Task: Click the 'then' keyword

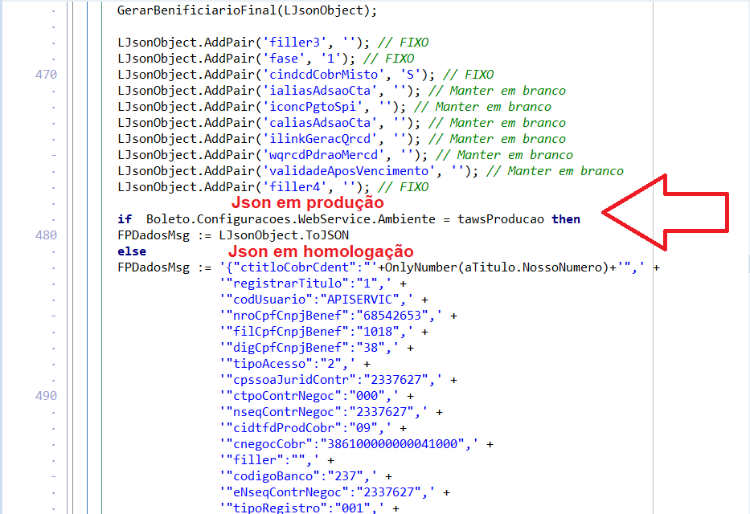Action: tap(566, 219)
